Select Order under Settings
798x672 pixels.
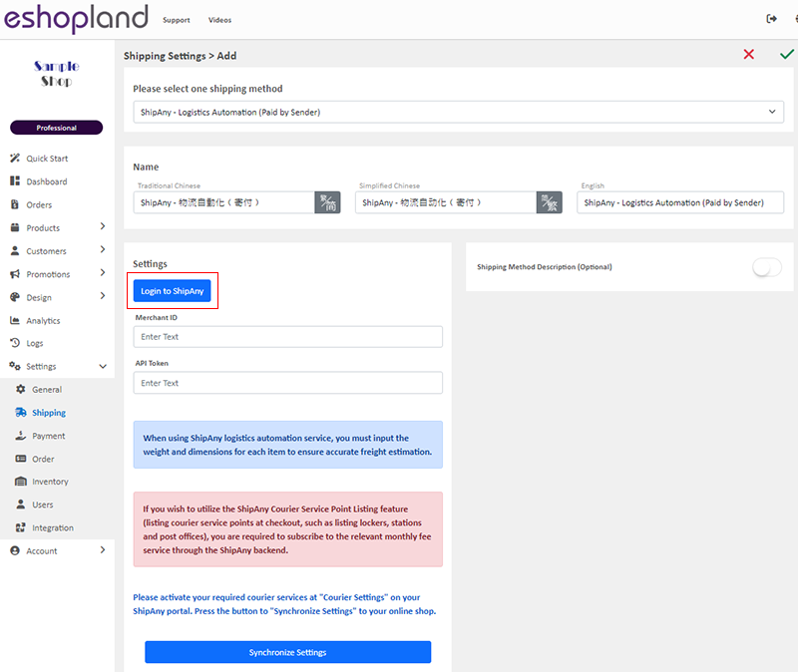tap(43, 459)
